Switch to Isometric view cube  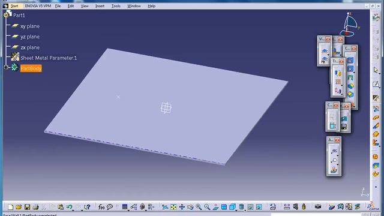click(x=232, y=207)
